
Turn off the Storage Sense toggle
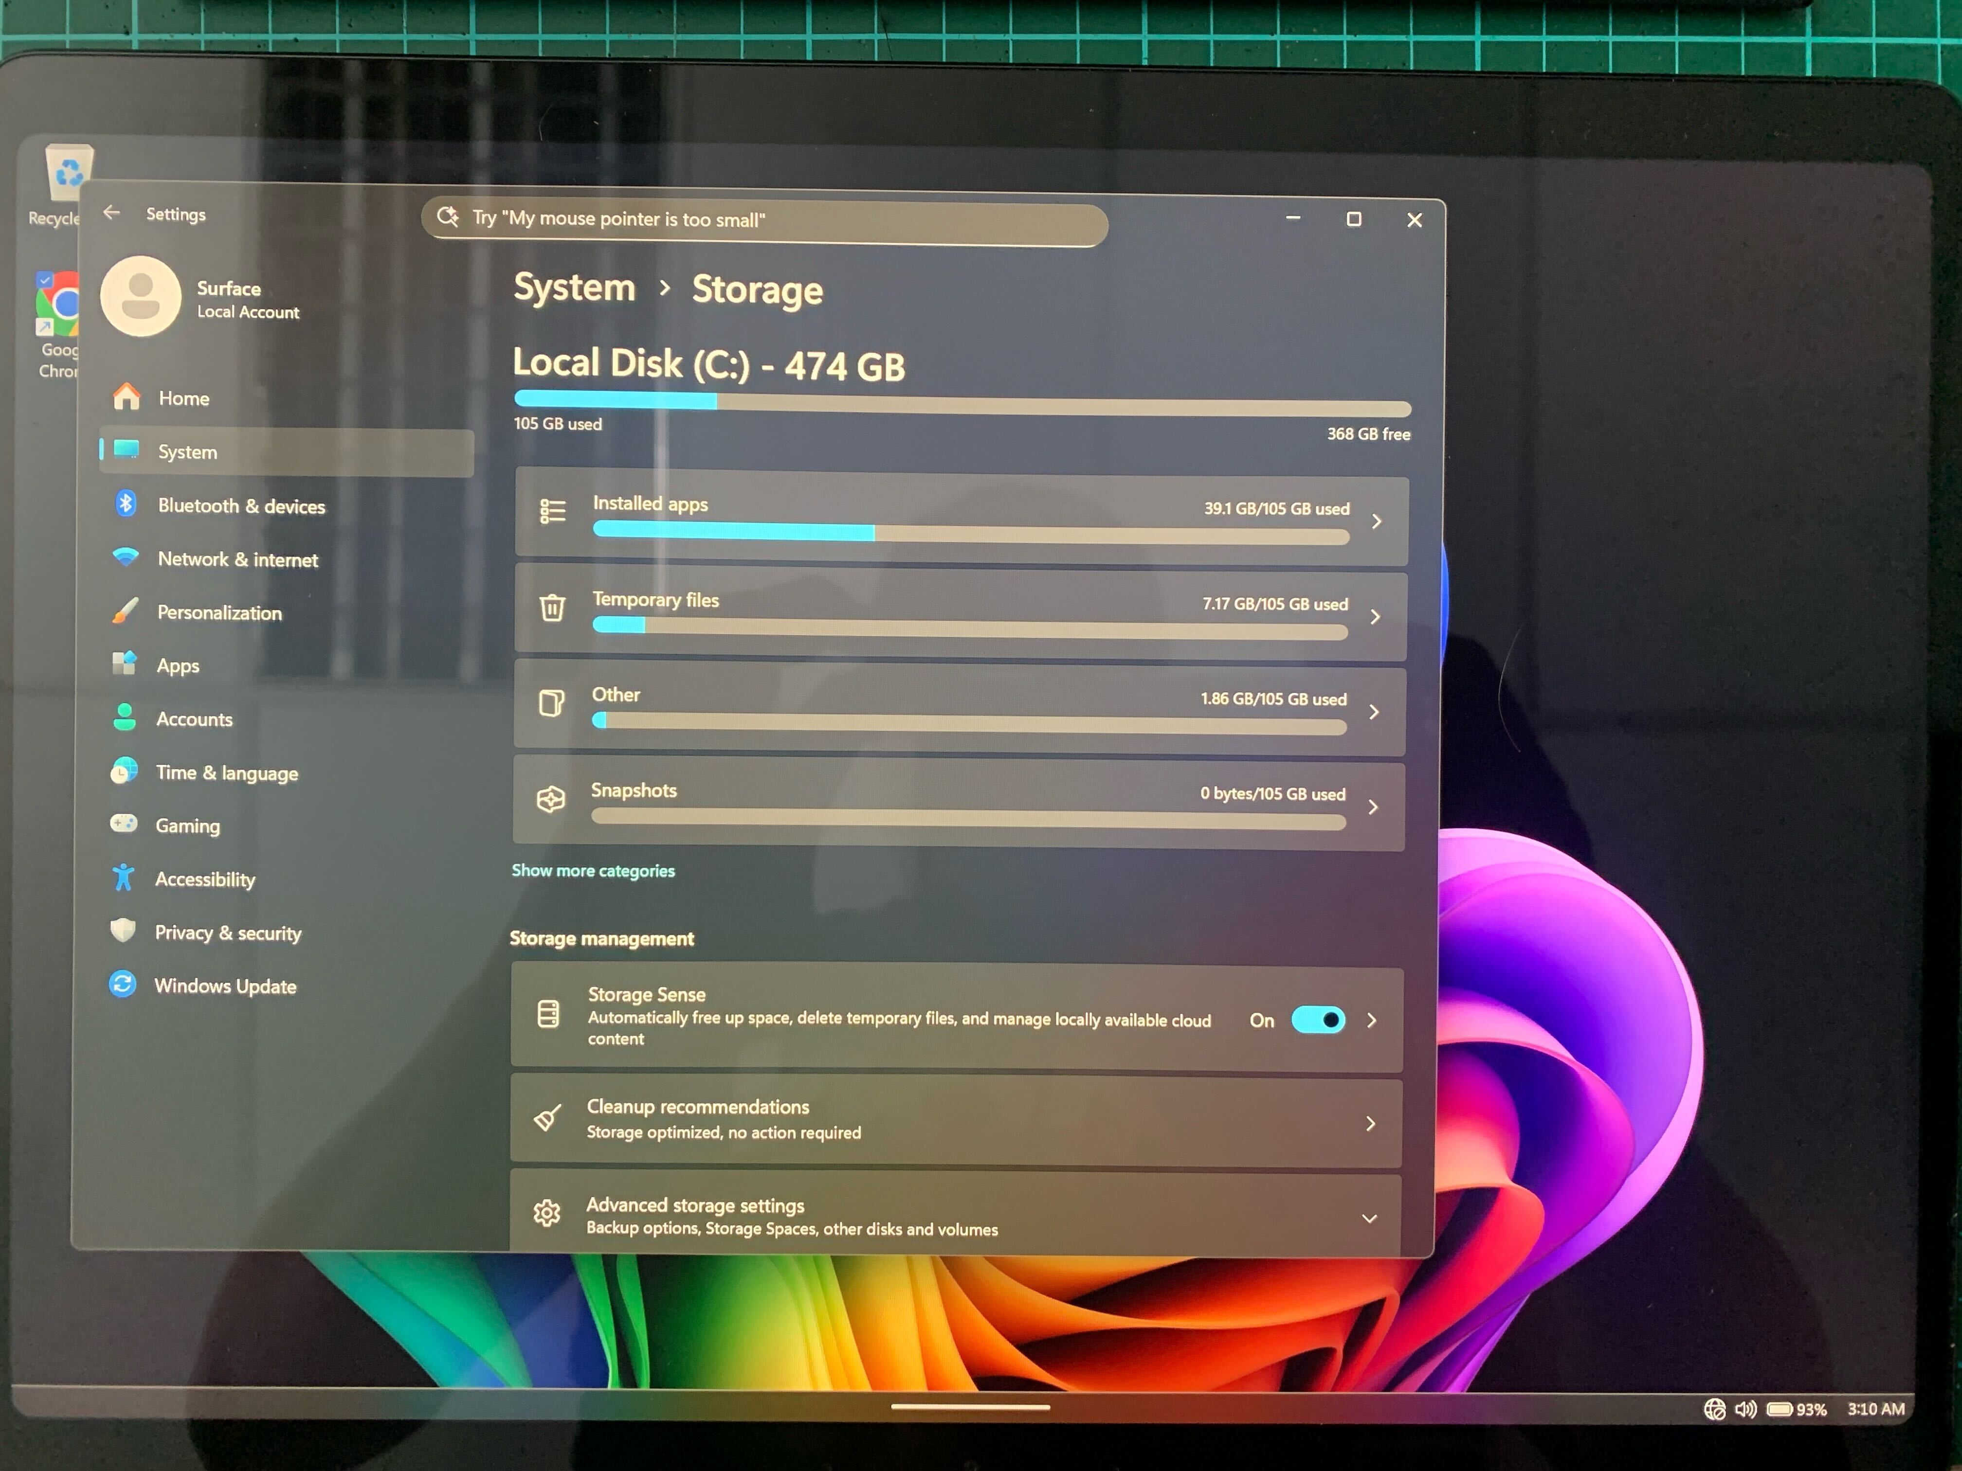(1317, 1020)
